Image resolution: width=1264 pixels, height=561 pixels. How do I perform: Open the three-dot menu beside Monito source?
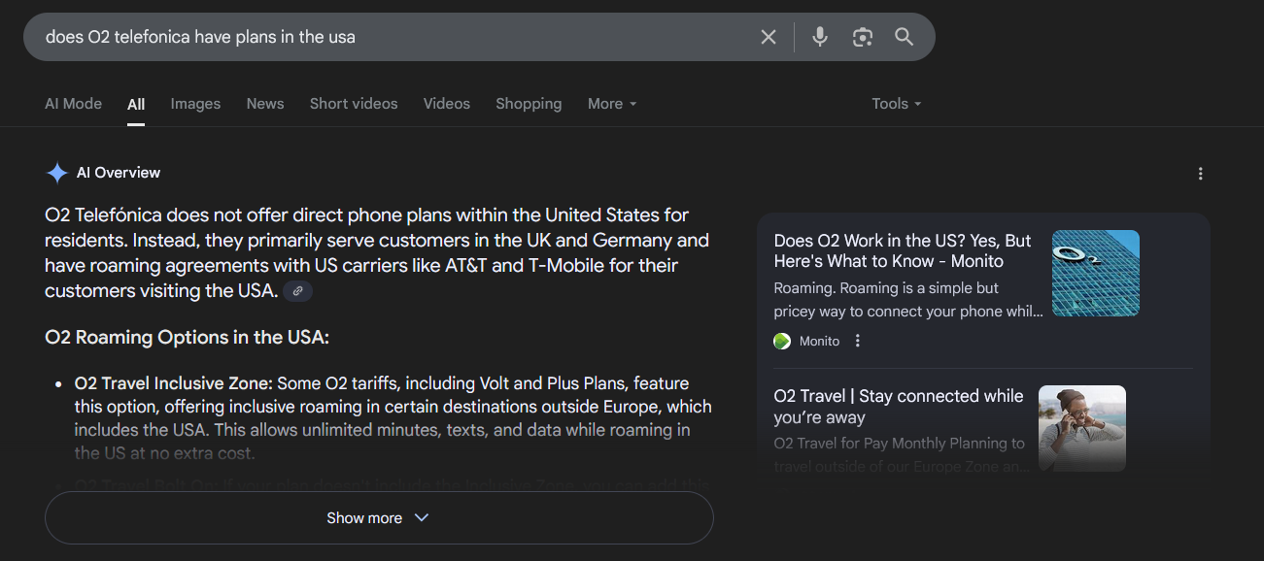pyautogui.click(x=857, y=341)
